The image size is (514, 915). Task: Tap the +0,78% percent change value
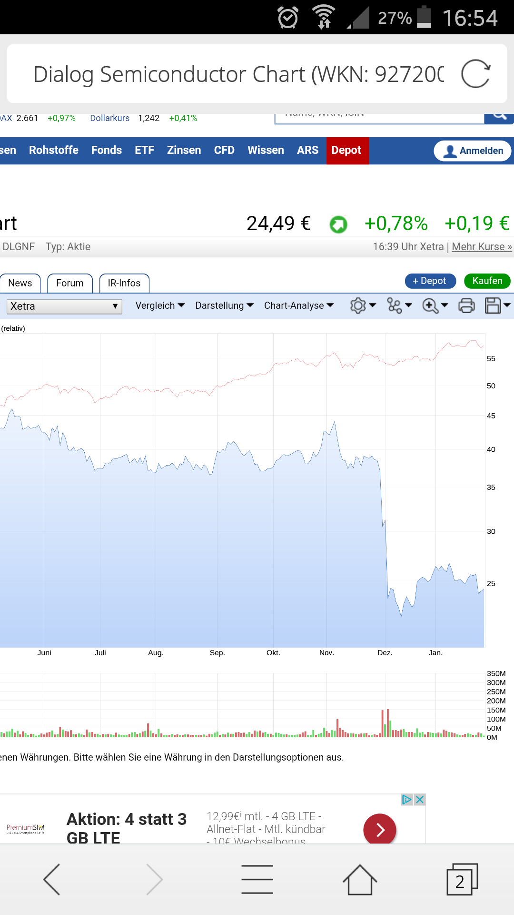click(x=396, y=223)
